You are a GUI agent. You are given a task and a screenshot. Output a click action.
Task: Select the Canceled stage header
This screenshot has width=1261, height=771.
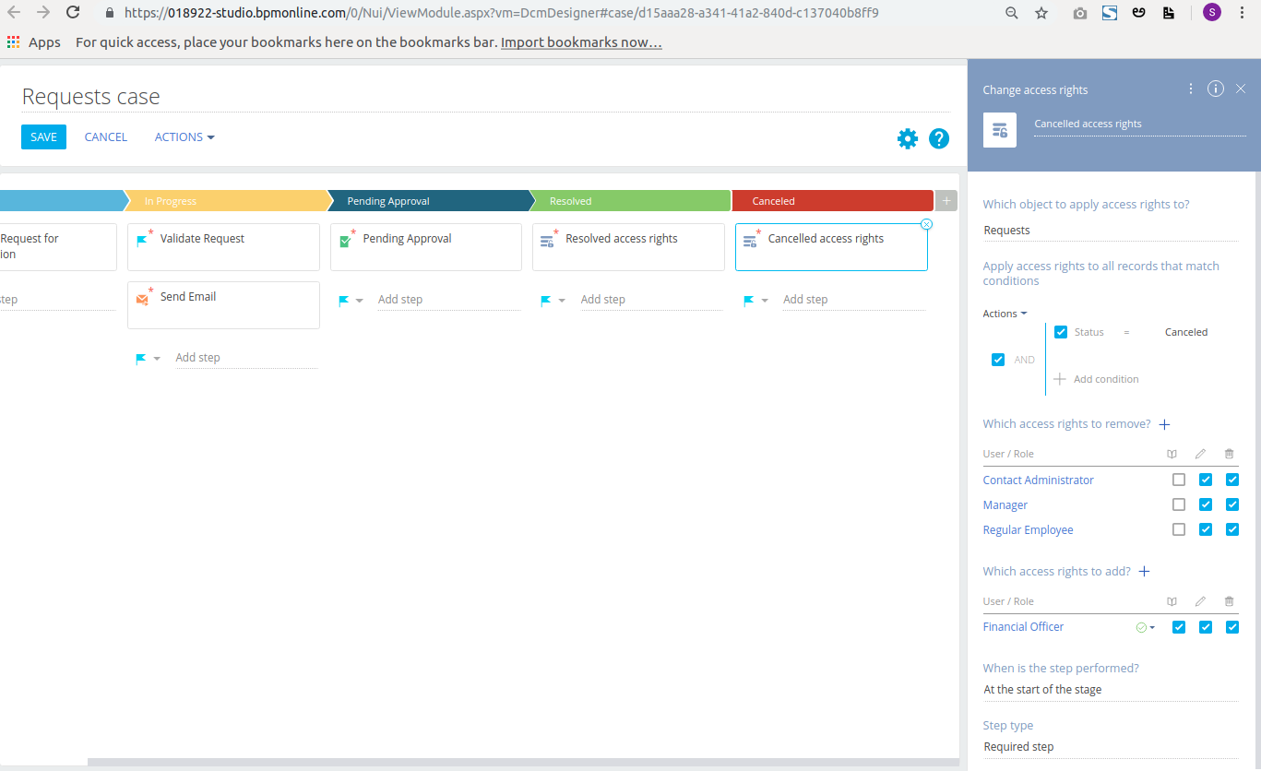832,201
